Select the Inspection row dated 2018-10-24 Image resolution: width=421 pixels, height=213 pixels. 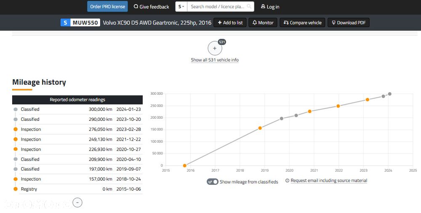[x=77, y=179]
